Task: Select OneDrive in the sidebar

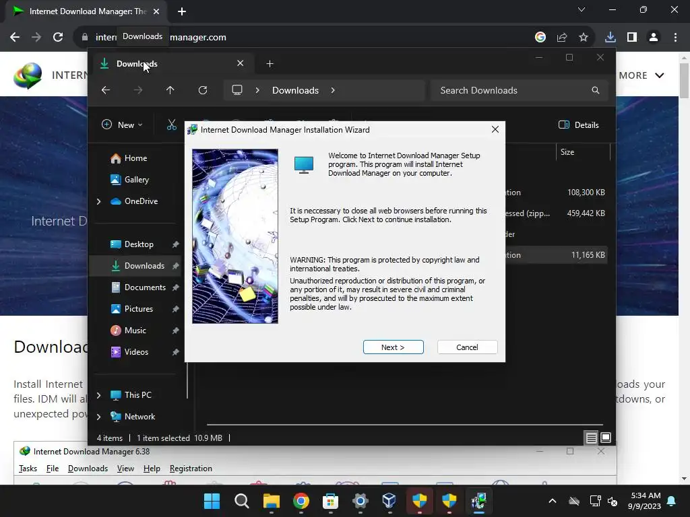Action: 141,201
